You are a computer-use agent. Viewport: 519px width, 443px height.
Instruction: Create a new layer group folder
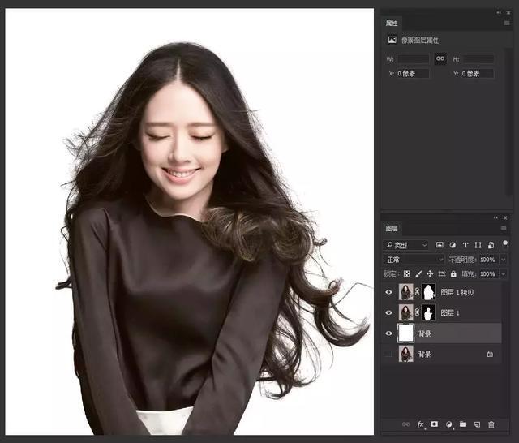463,424
